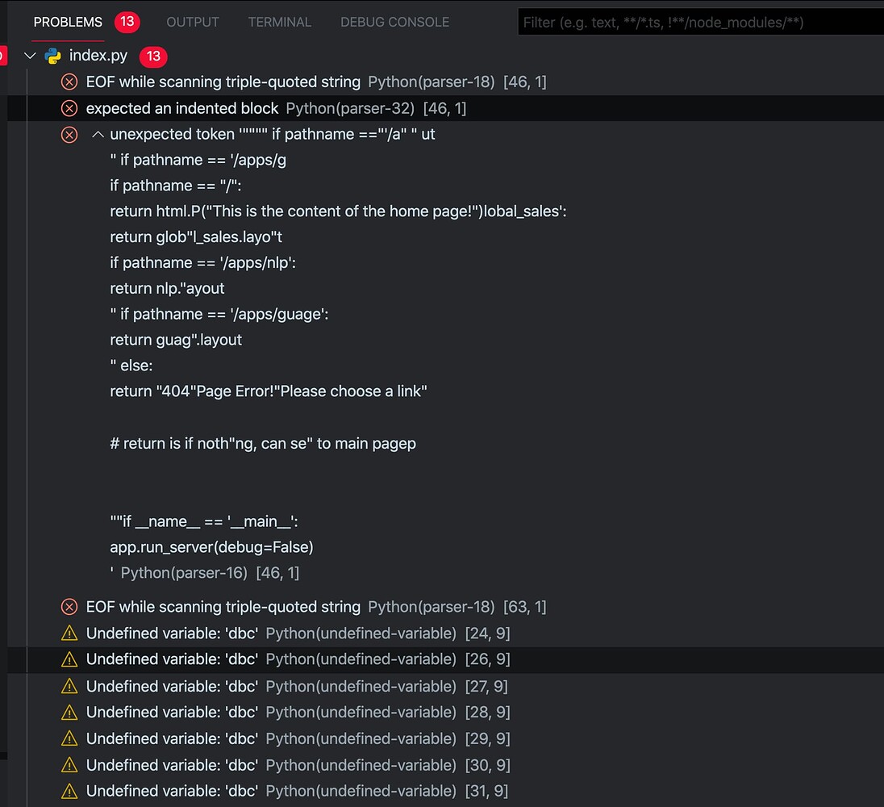Click the warning triangle on 'dbc' line 31 warning
Viewport: 884px width, 807px height.
tap(69, 791)
